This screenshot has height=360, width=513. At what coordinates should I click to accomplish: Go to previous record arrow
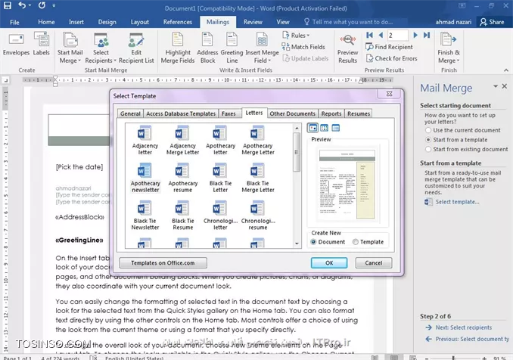coord(381,35)
